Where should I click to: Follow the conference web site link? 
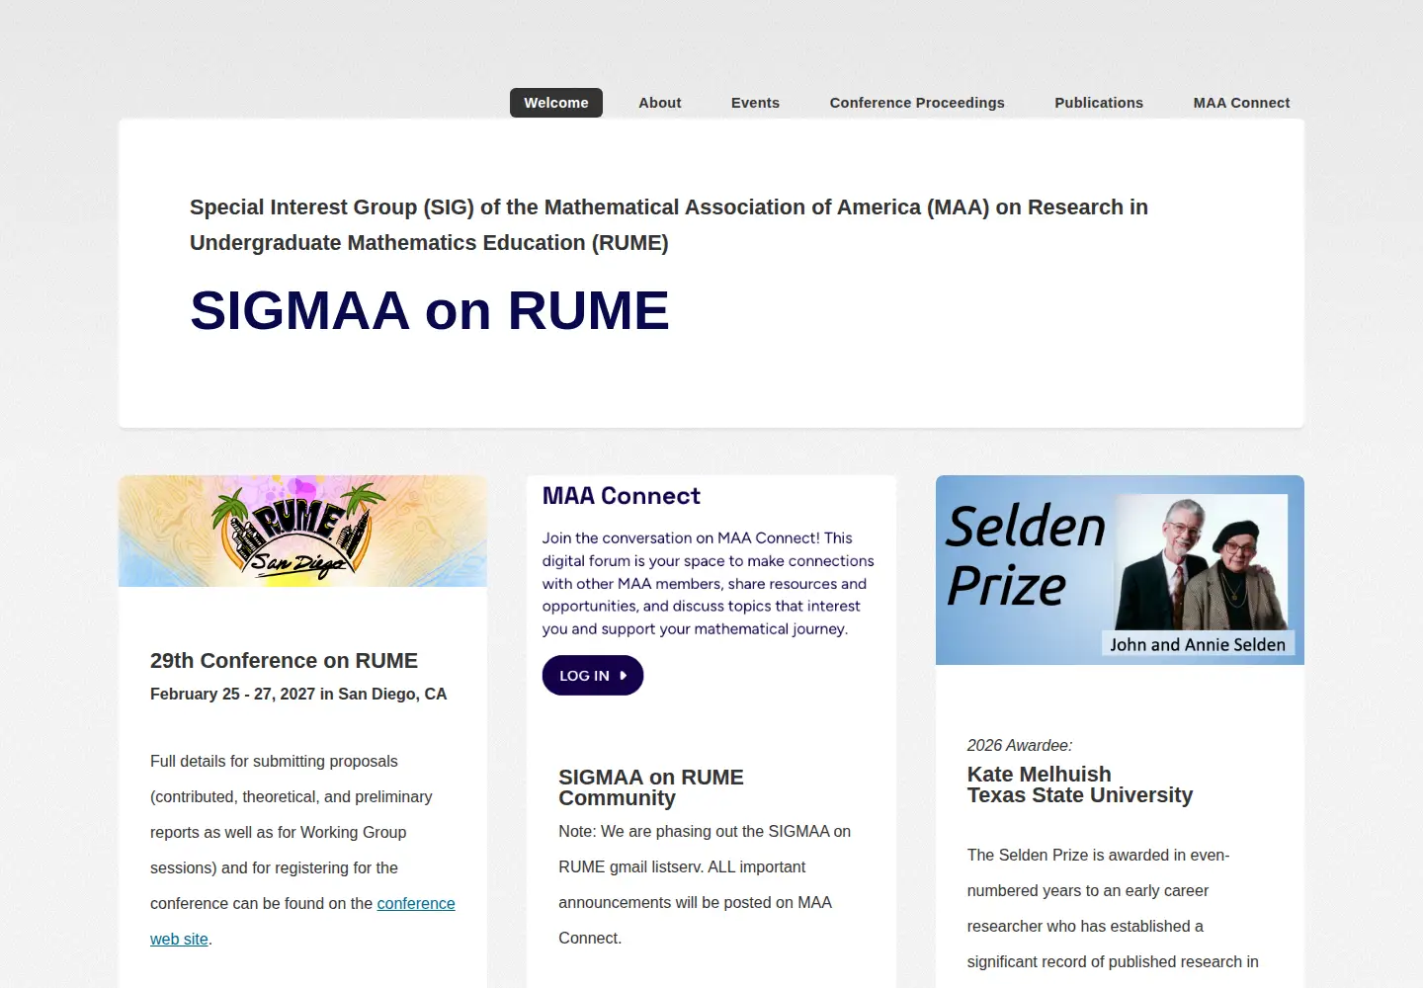416,903
